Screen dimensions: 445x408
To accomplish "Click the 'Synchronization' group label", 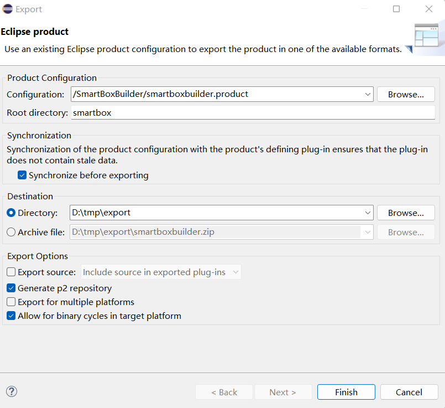I will (x=39, y=136).
